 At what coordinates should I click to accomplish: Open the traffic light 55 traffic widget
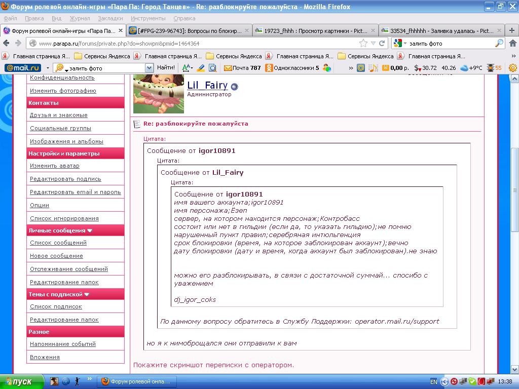pyautogui.click(x=494, y=68)
